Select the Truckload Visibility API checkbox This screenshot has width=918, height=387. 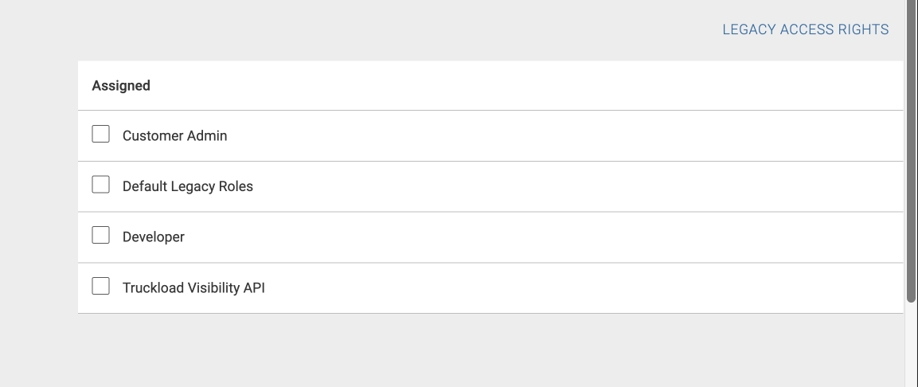tap(100, 287)
